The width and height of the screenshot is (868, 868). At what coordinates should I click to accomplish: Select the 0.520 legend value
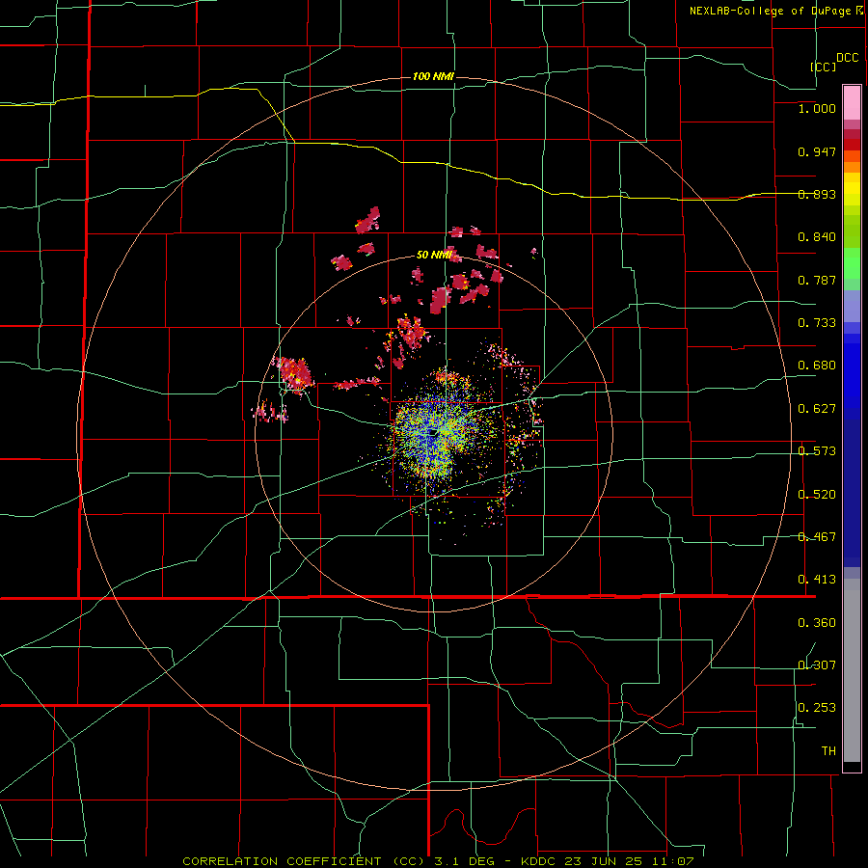pyautogui.click(x=817, y=495)
